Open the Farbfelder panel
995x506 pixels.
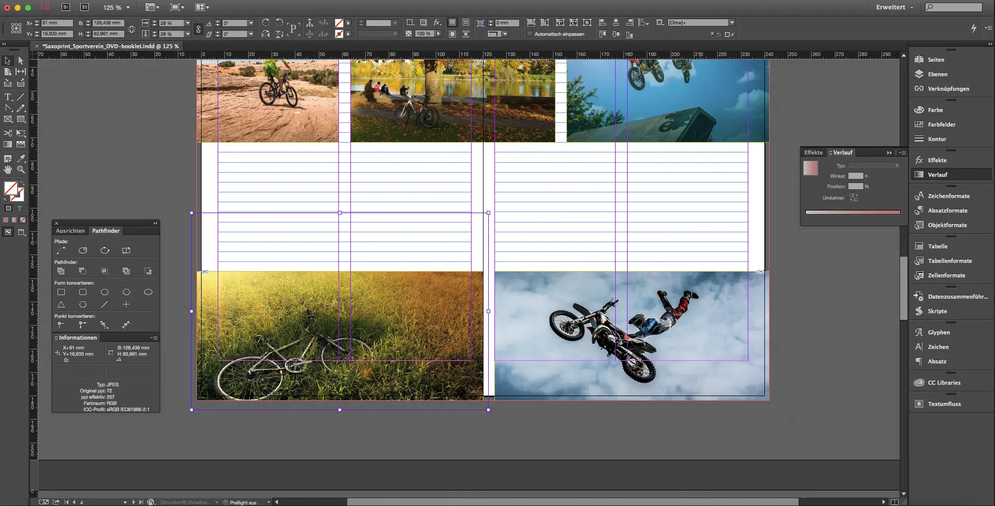(x=941, y=125)
